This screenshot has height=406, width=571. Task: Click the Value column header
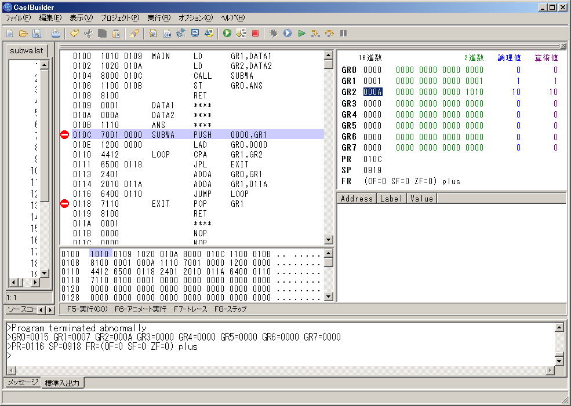[421, 199]
